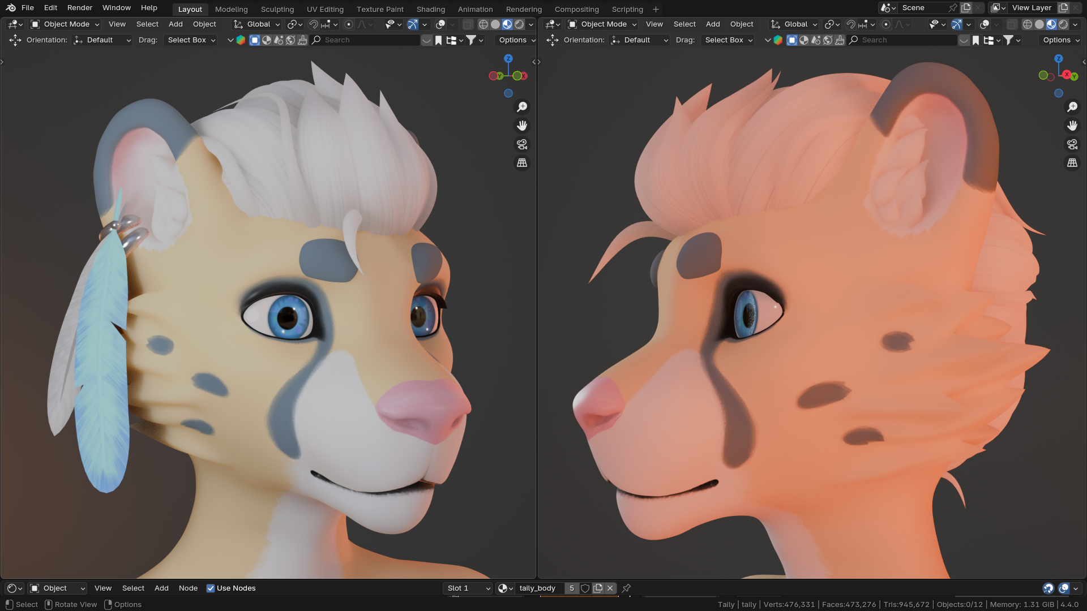The width and height of the screenshot is (1087, 611).
Task: Open Object Mode dropdown in left viewport
Action: 65,24
